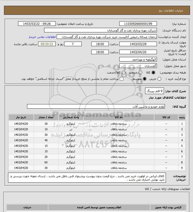This screenshot has width=193, height=212.
Task: Click ساچمه یاتاقان in row 9
Action: tap(119, 168)
